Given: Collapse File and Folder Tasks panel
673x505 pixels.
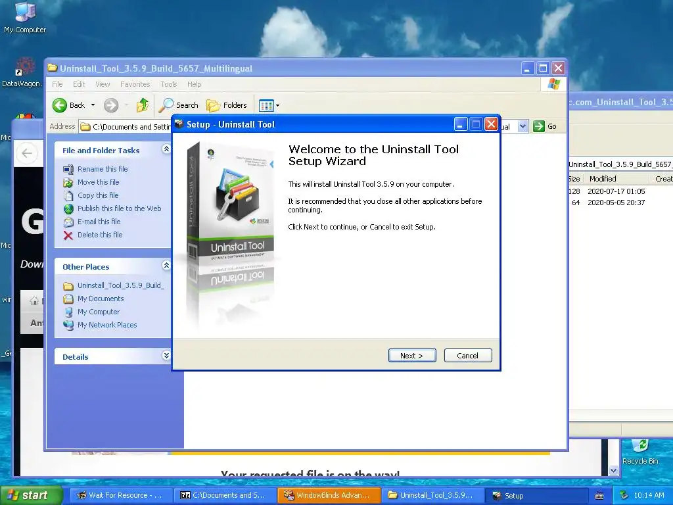Looking at the screenshot, I should coord(166,149).
